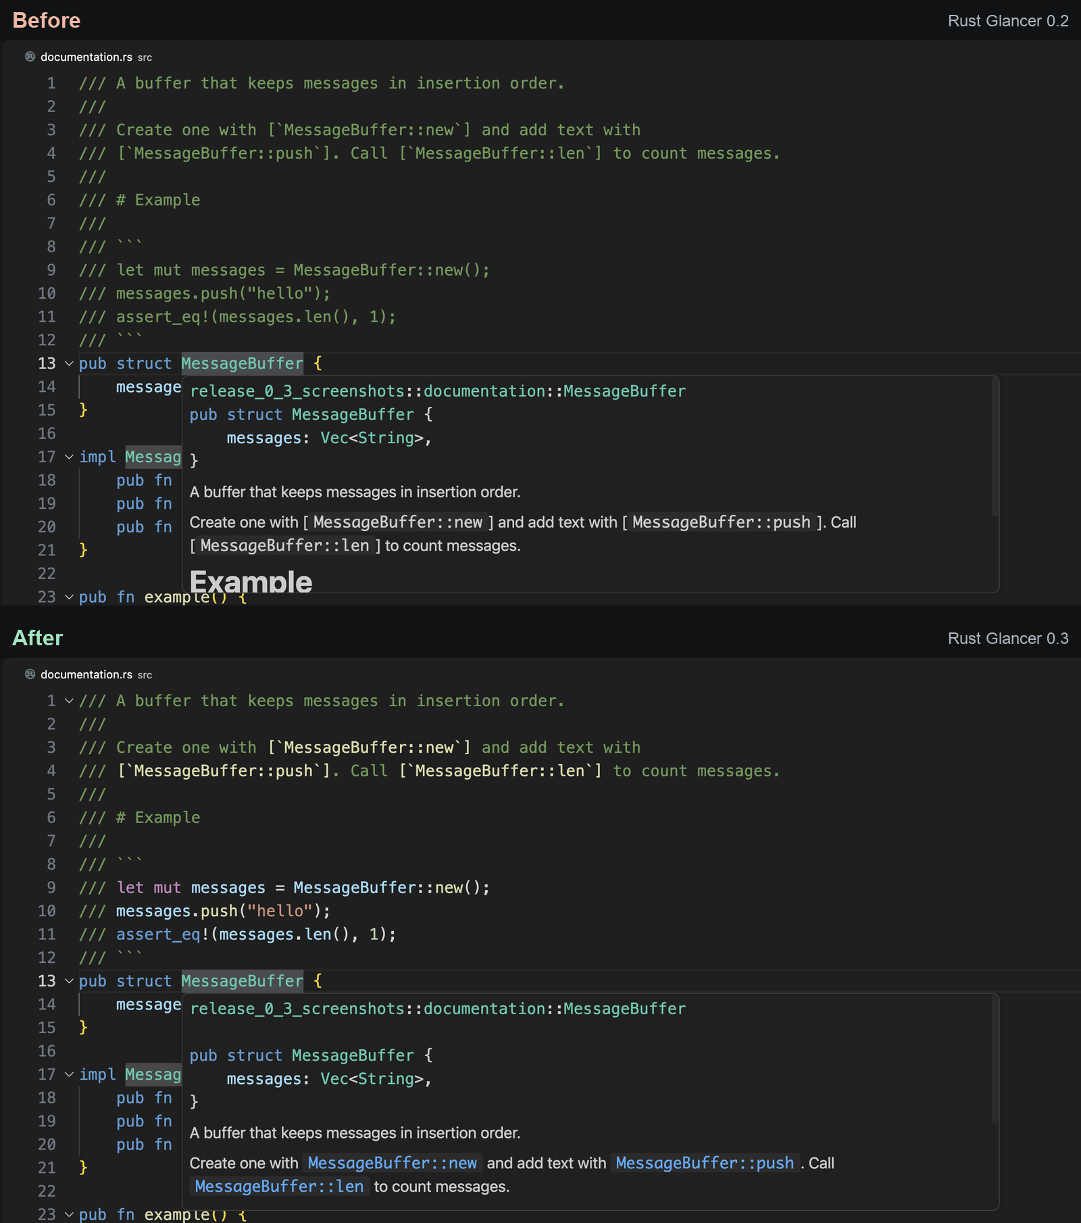
Task: Click the Before hover popup scrollbar
Action: click(995, 447)
